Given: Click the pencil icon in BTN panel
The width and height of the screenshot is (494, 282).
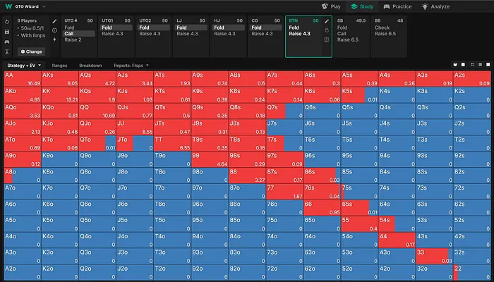Looking at the screenshot, I should [x=326, y=21].
